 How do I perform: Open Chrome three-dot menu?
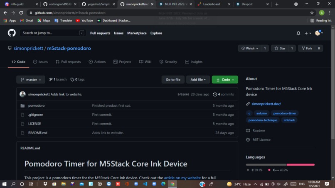tap(330, 13)
